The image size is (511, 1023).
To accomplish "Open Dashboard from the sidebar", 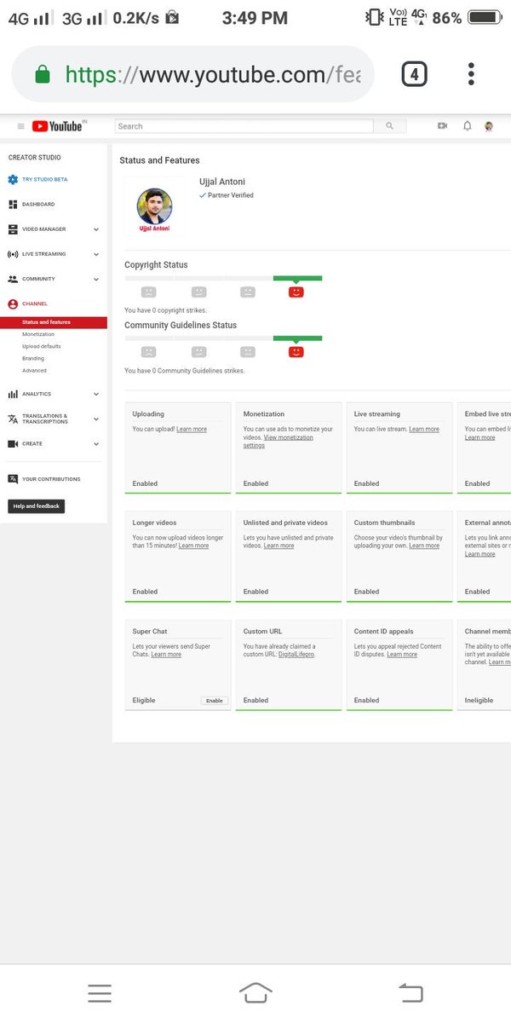I will click(38, 205).
